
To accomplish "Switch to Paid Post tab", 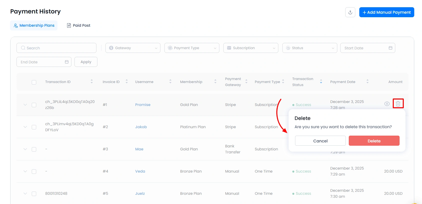I will tap(78, 25).
